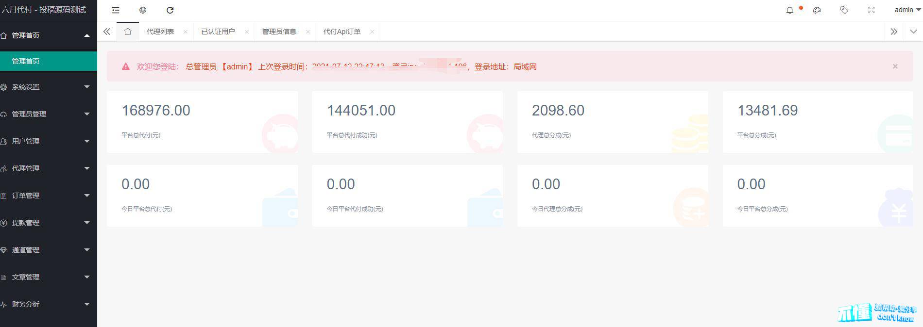Open the 代理总分成 2098.60 card
The height and width of the screenshot is (327, 923).
[x=613, y=122]
